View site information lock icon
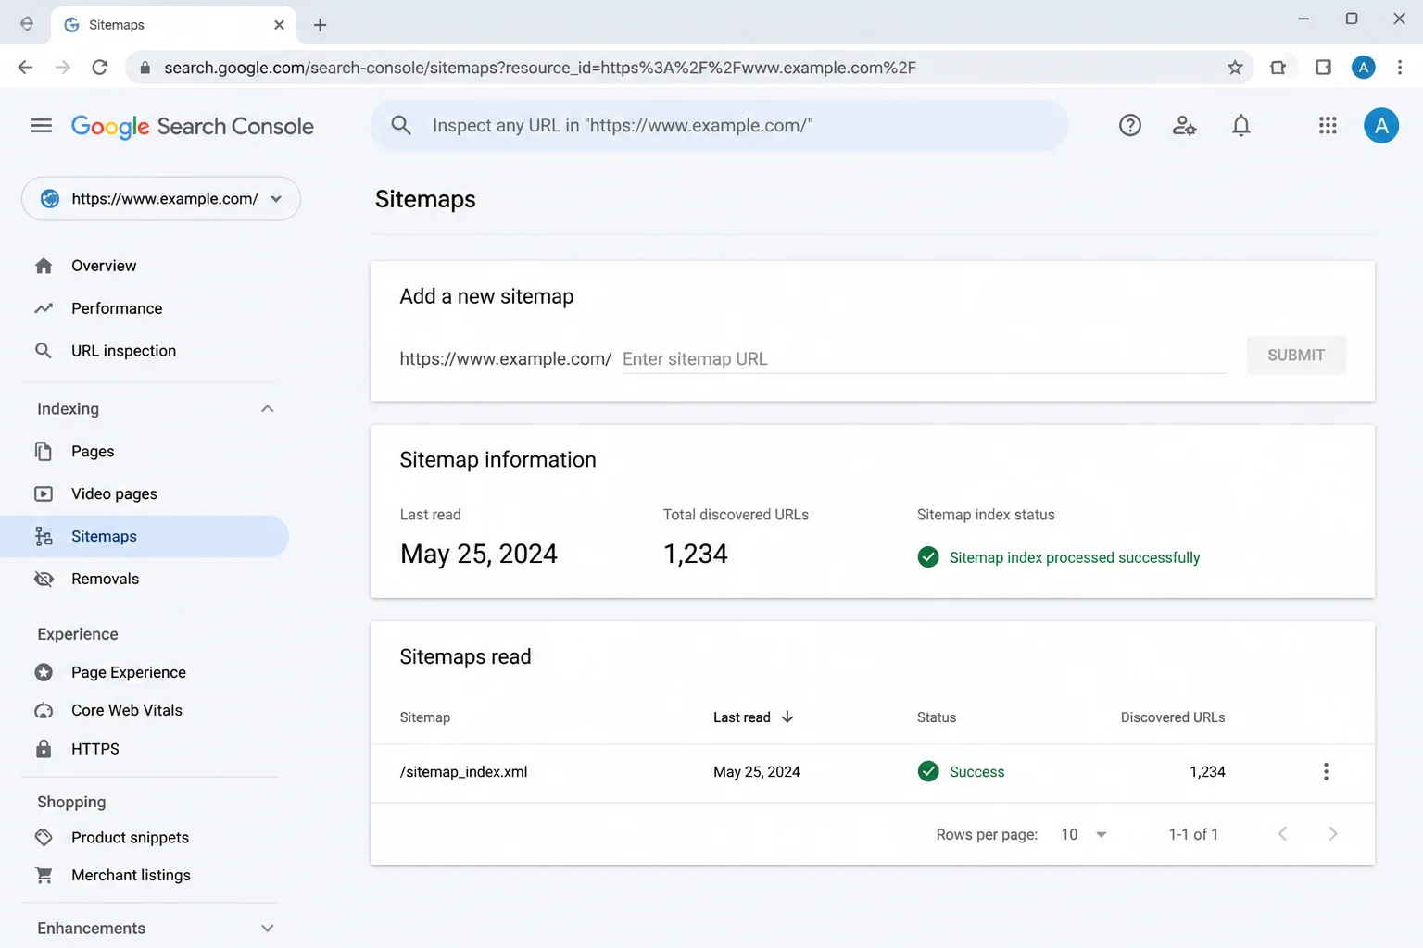Image resolution: width=1423 pixels, height=948 pixels. point(145,68)
